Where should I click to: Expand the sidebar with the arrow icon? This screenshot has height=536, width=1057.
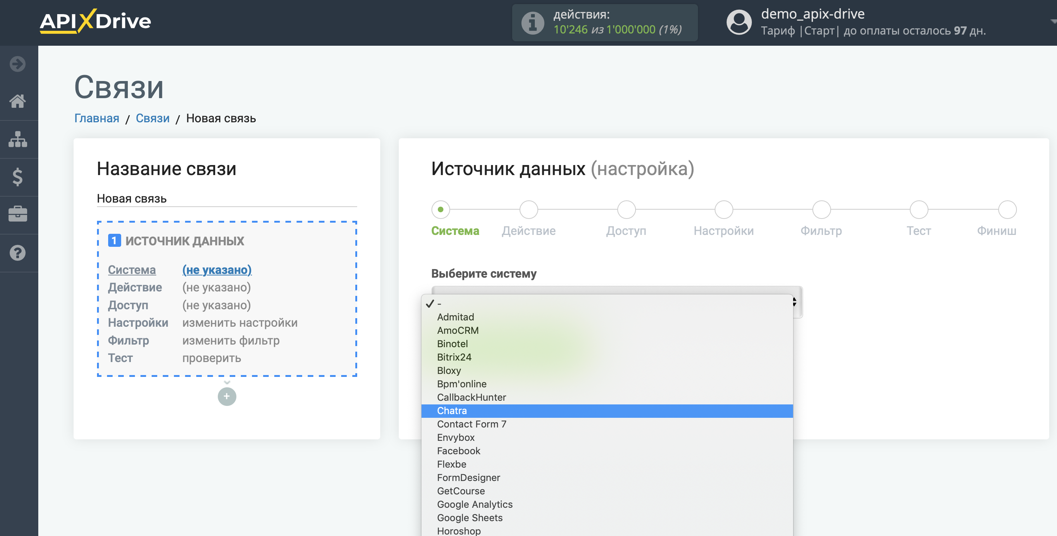(x=17, y=64)
